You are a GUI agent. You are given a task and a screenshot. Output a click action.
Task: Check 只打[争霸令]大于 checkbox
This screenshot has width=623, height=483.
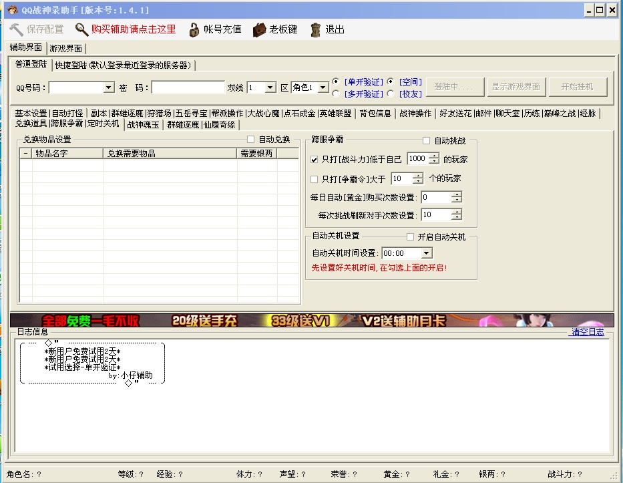click(x=315, y=179)
